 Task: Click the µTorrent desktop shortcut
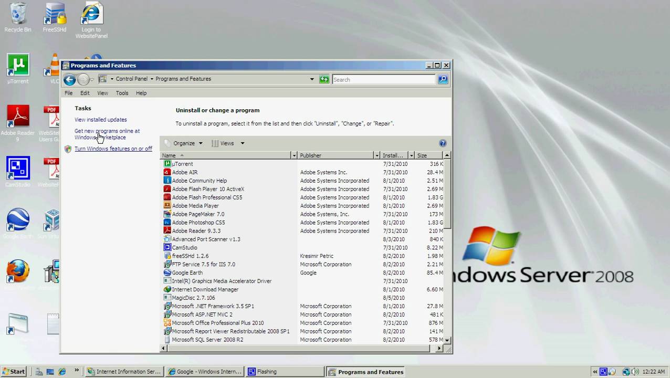tap(18, 69)
